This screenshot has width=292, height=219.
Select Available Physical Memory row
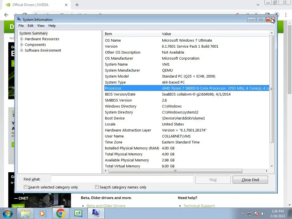tap(186, 160)
